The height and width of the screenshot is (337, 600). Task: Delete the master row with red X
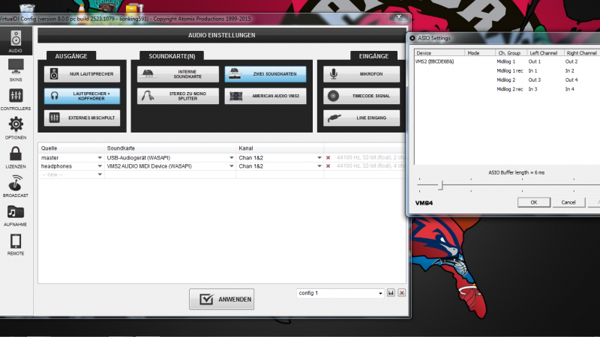pyautogui.click(x=328, y=158)
